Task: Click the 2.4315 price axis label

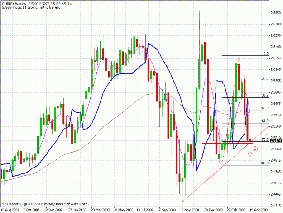Action: click(x=276, y=206)
